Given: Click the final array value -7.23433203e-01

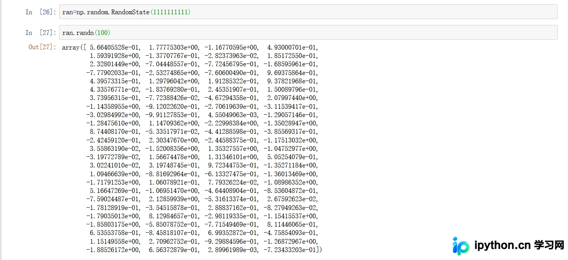Looking at the screenshot, I should pos(291,250).
